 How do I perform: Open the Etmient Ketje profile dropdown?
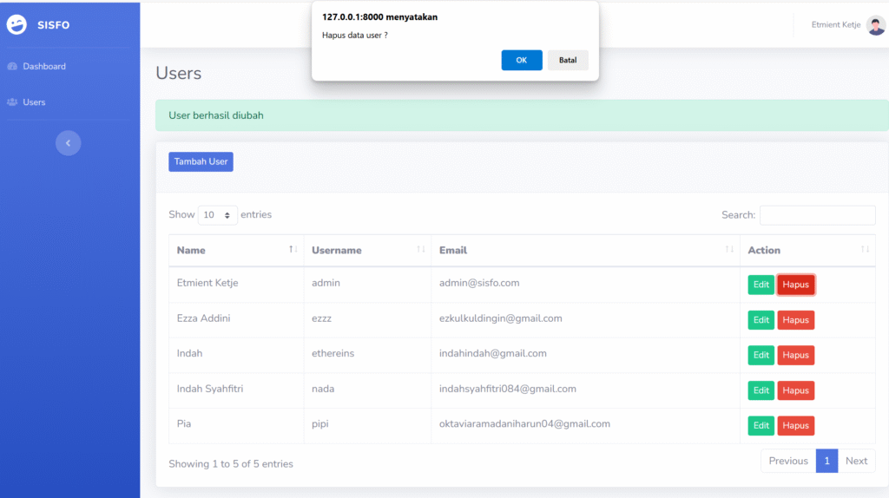tap(835, 25)
